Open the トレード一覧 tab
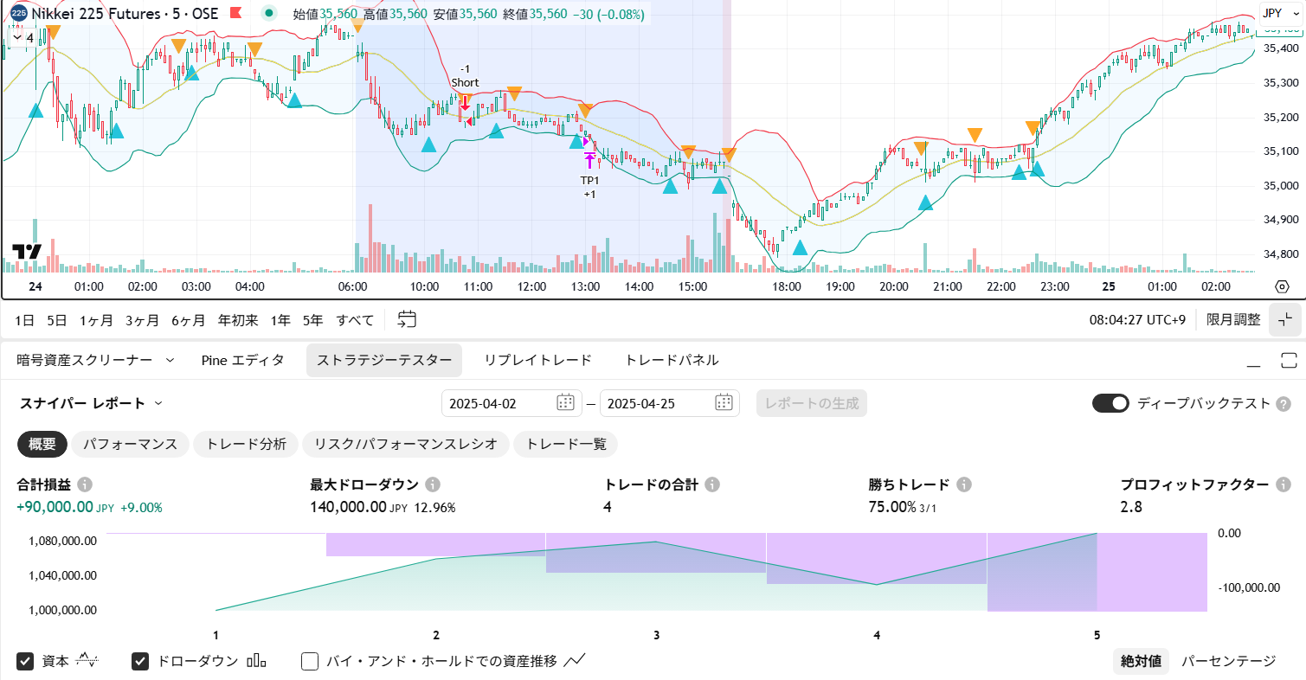Image resolution: width=1306 pixels, height=680 pixels. [x=566, y=445]
